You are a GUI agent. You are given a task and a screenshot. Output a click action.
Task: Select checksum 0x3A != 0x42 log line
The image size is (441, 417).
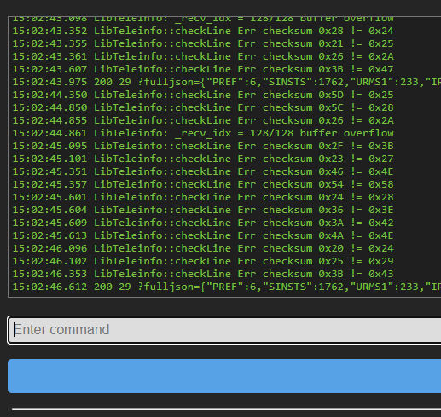203,223
